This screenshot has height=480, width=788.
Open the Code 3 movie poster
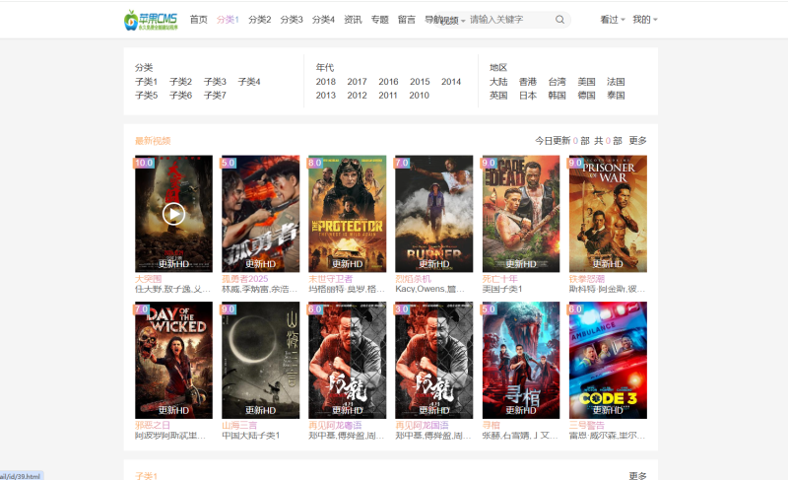point(607,360)
